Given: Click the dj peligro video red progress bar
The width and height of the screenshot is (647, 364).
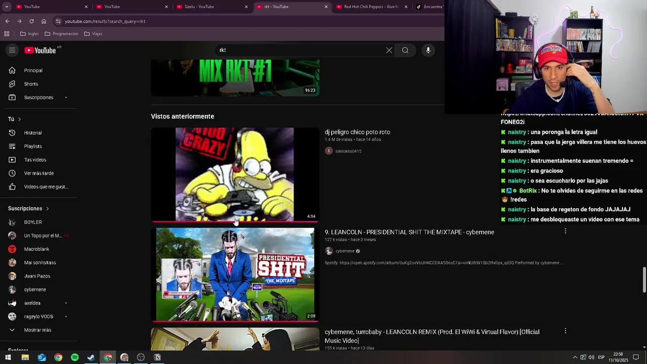Looking at the screenshot, I should tap(235, 221).
